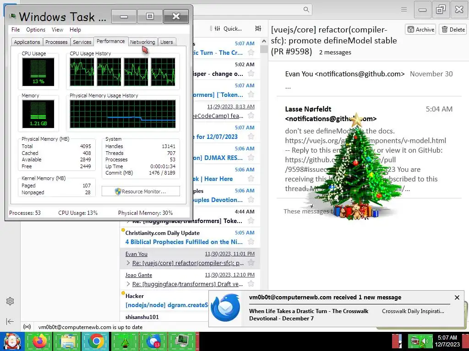Open the Santa Start button
Image resolution: width=469 pixels, height=351 pixels.
coord(12,341)
